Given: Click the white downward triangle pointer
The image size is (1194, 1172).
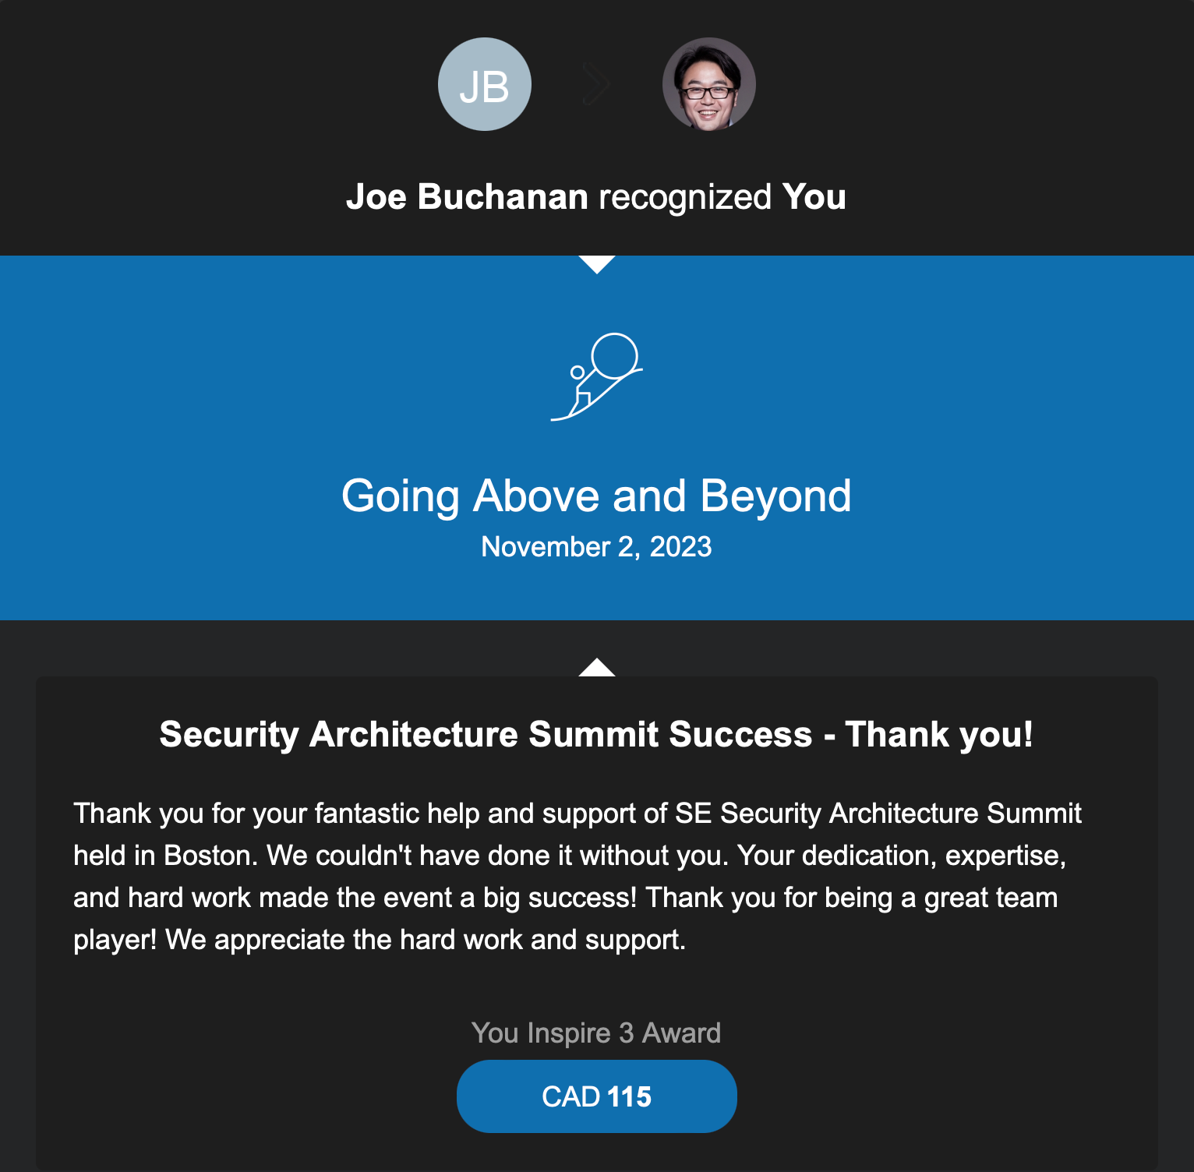Looking at the screenshot, I should (x=597, y=264).
